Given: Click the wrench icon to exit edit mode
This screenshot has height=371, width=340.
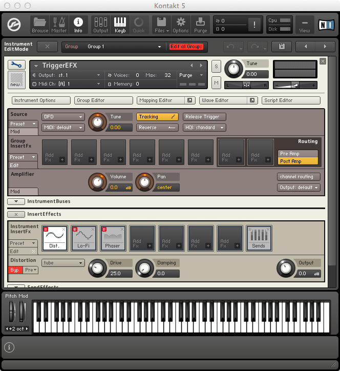Looking at the screenshot, I should pyautogui.click(x=16, y=65).
